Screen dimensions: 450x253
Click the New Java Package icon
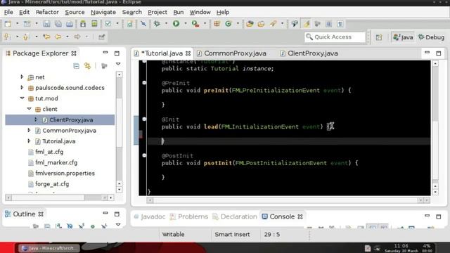[217, 24]
